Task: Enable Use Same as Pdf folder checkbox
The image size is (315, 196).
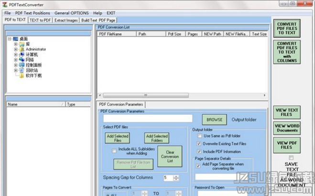Action: pos(199,136)
